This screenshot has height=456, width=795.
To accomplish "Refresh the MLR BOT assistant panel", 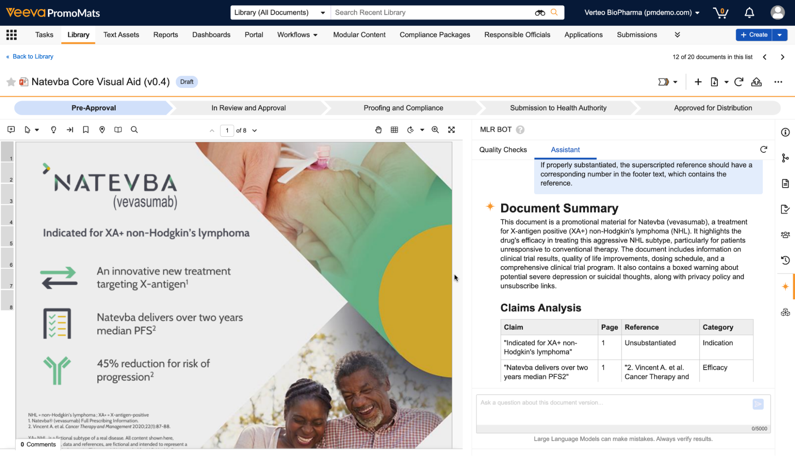I will [764, 149].
